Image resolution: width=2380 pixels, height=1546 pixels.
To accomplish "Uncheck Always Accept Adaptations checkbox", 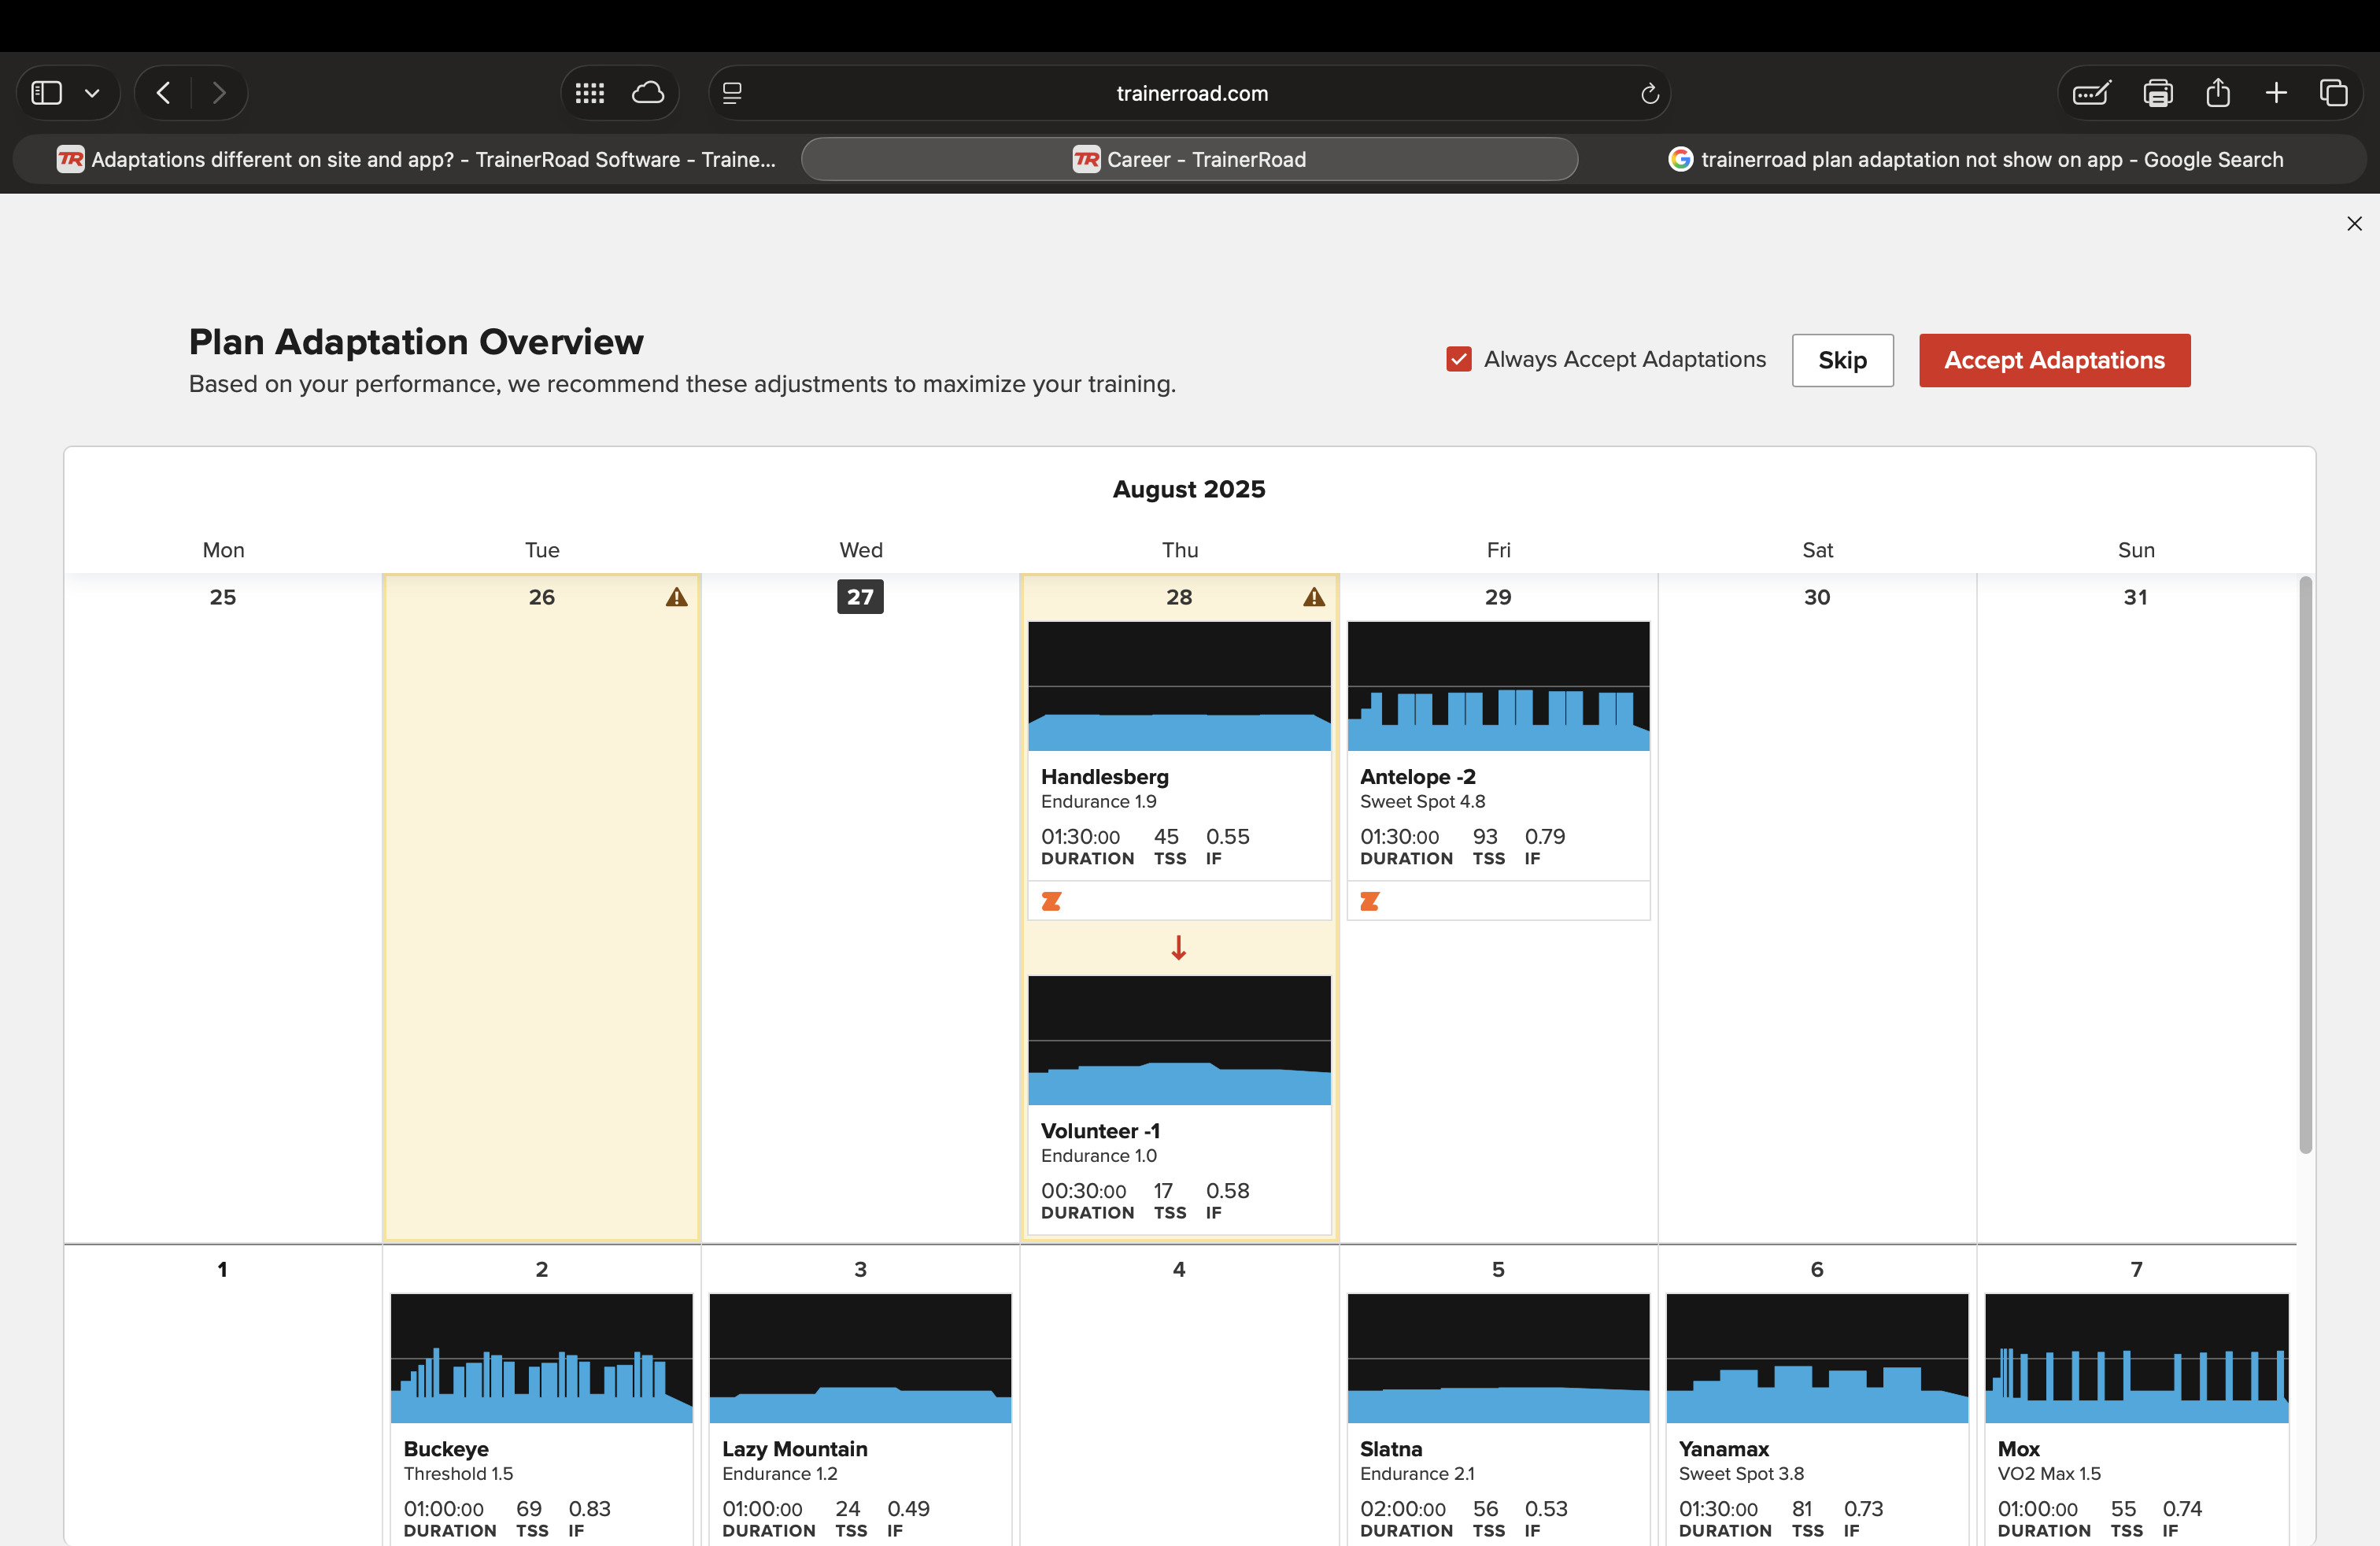I will click(x=1459, y=359).
